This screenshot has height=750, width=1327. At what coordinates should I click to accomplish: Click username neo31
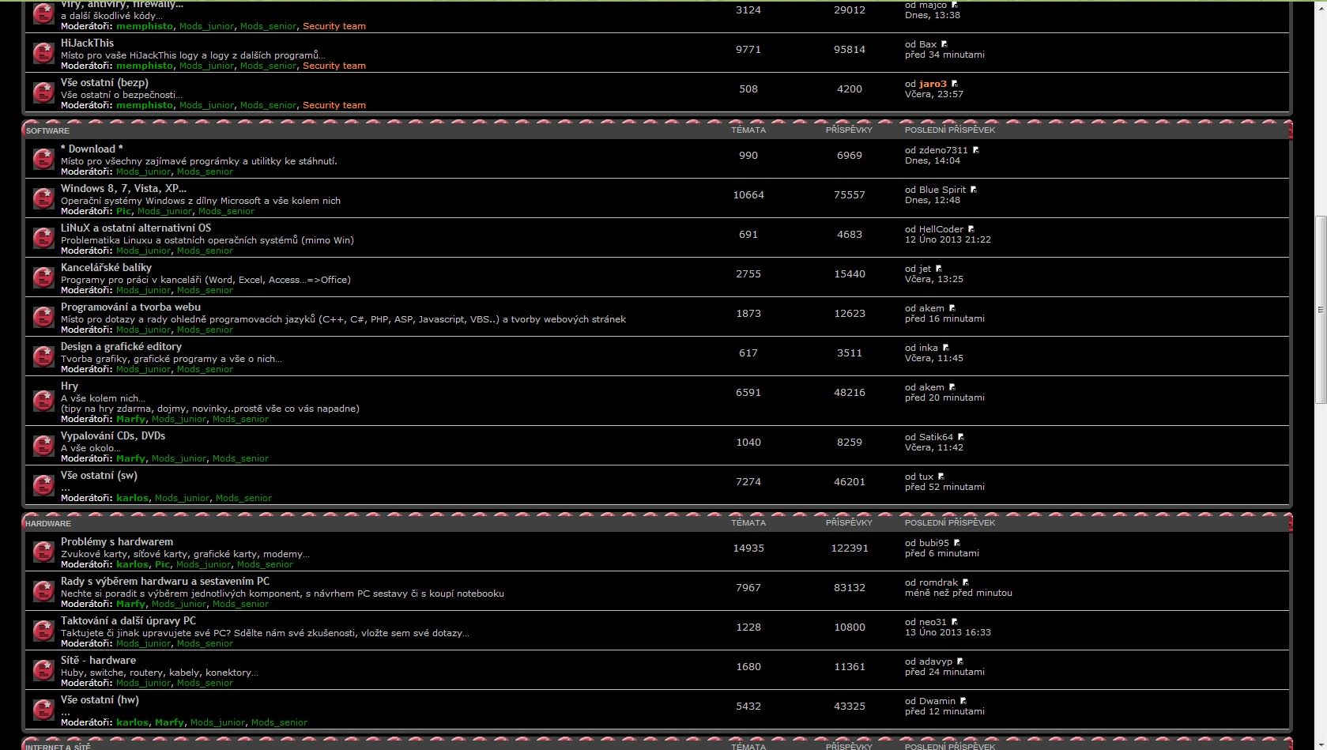pos(933,622)
